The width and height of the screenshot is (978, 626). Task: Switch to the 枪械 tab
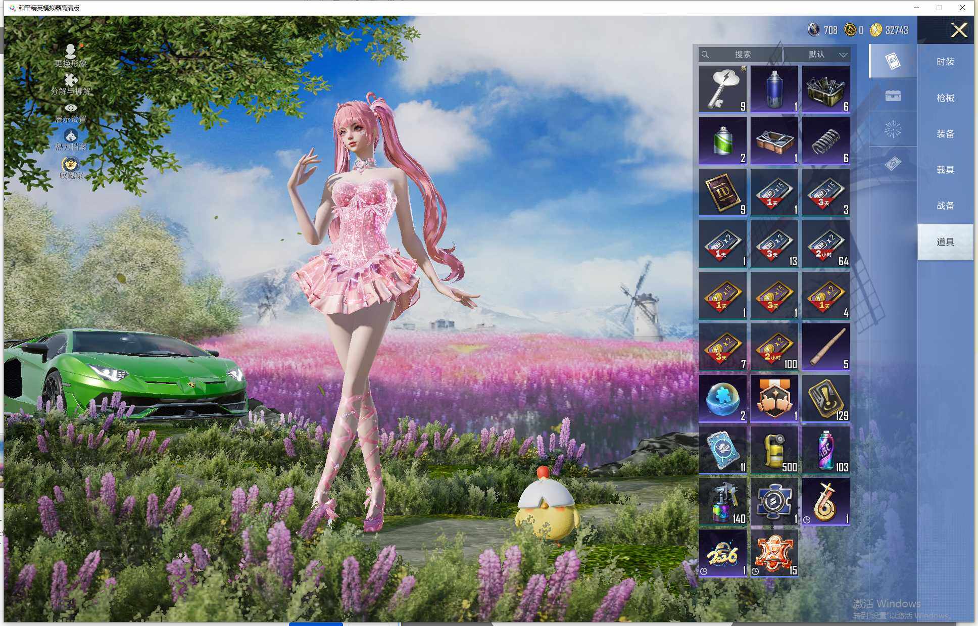945,98
